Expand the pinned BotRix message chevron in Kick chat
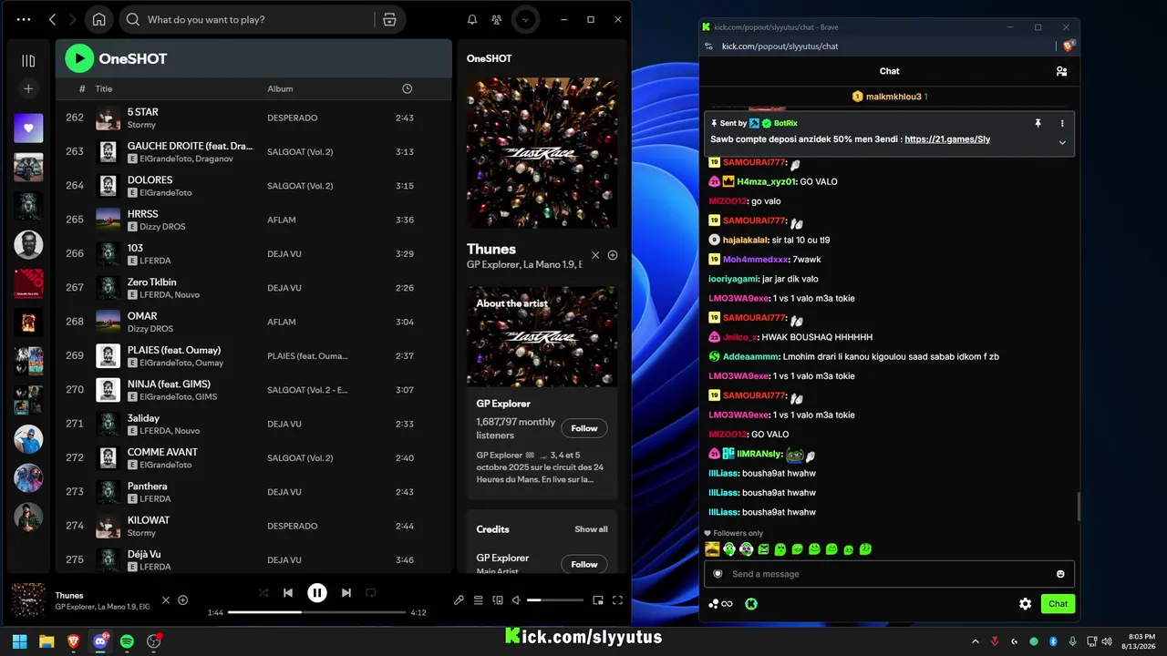This screenshot has height=656, width=1167. coord(1062,142)
